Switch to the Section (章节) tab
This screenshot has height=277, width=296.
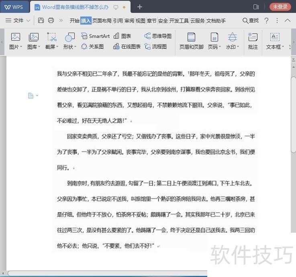(x=152, y=21)
